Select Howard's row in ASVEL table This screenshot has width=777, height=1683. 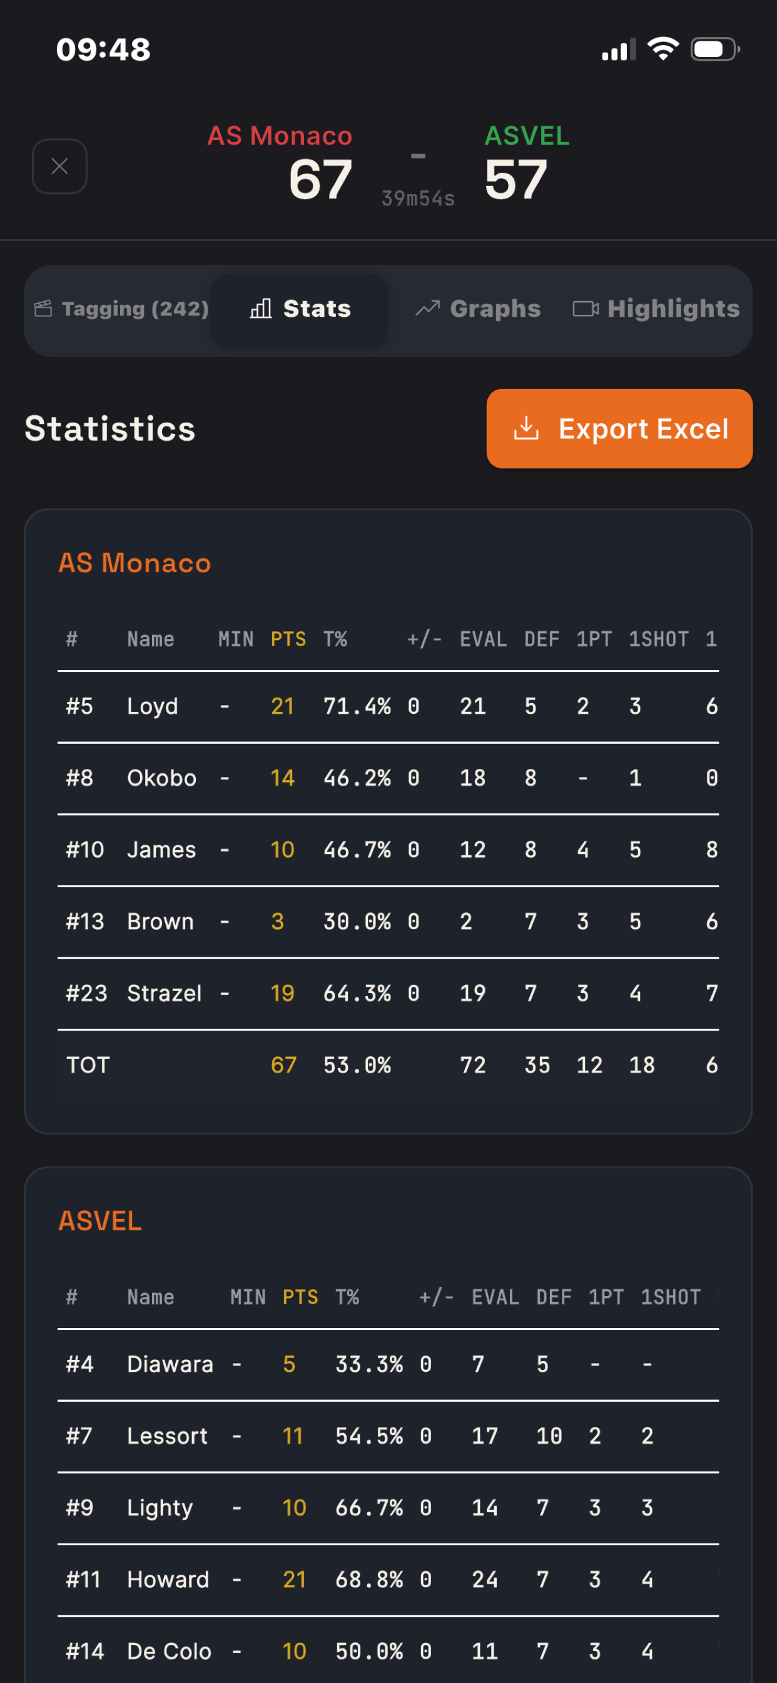coord(388,1580)
